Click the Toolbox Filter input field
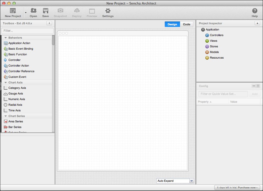The width and height of the screenshot is (263, 191). tap(27, 31)
